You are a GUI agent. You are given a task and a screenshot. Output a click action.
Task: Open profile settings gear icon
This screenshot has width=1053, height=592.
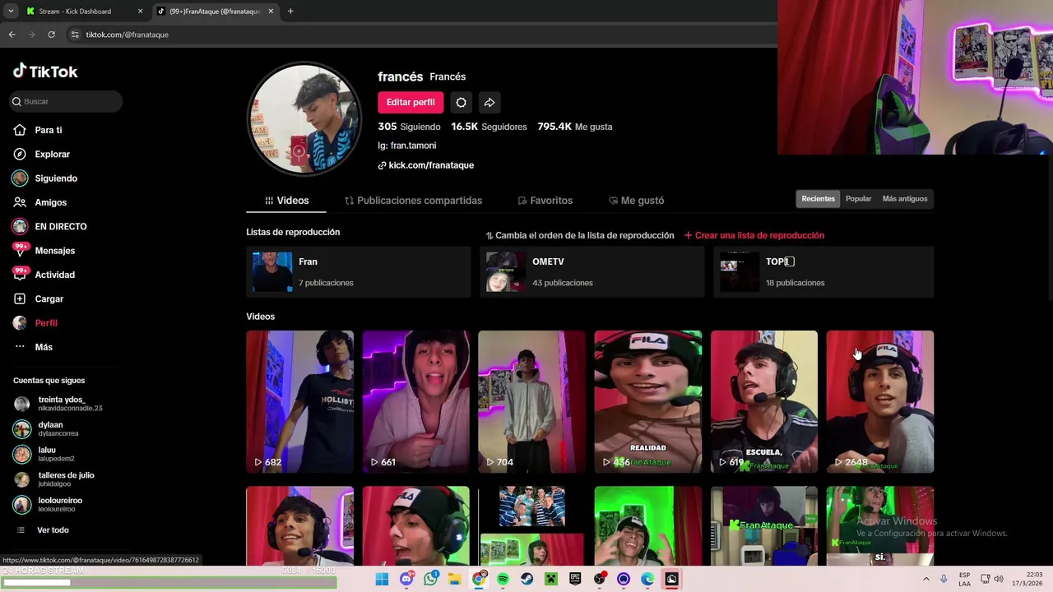pyautogui.click(x=461, y=102)
